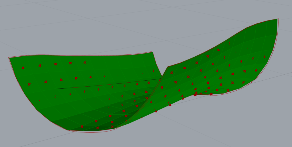Pick third red X in the left surface's top row
292x147 pixels.
[x=56, y=64]
